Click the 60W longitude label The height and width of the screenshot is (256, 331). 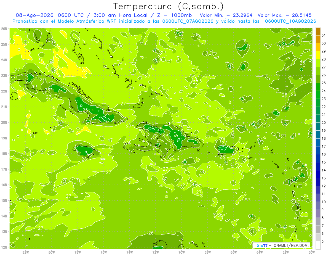click(x=311, y=252)
